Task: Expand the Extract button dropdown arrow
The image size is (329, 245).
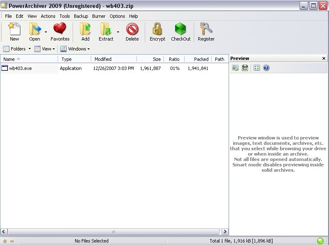Action: pos(118,32)
